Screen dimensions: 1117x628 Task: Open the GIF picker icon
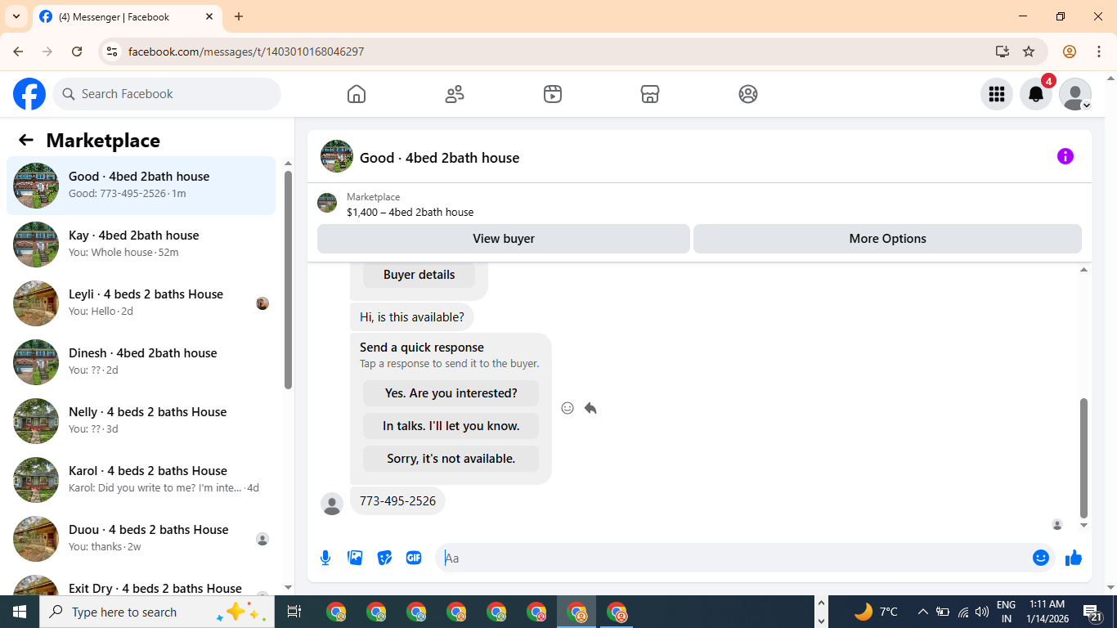[x=414, y=558]
